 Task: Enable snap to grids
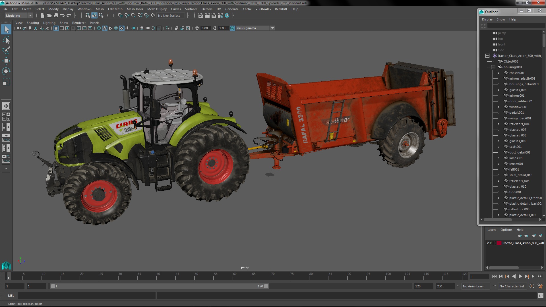click(120, 16)
